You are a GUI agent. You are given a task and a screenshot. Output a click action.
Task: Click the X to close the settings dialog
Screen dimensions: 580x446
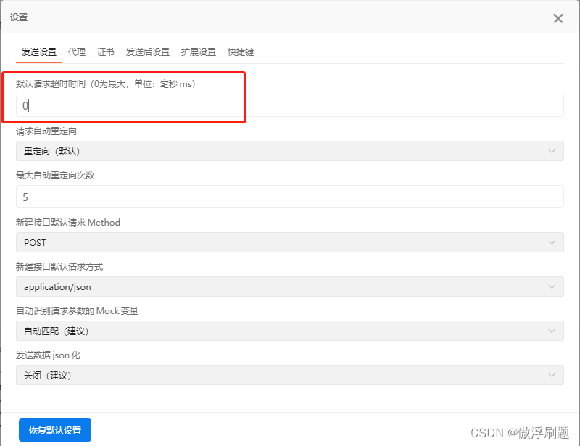click(558, 18)
